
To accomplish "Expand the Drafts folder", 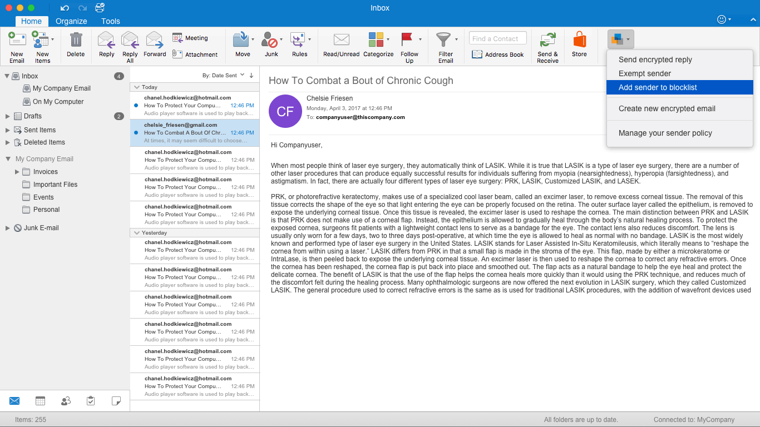I will (8, 116).
